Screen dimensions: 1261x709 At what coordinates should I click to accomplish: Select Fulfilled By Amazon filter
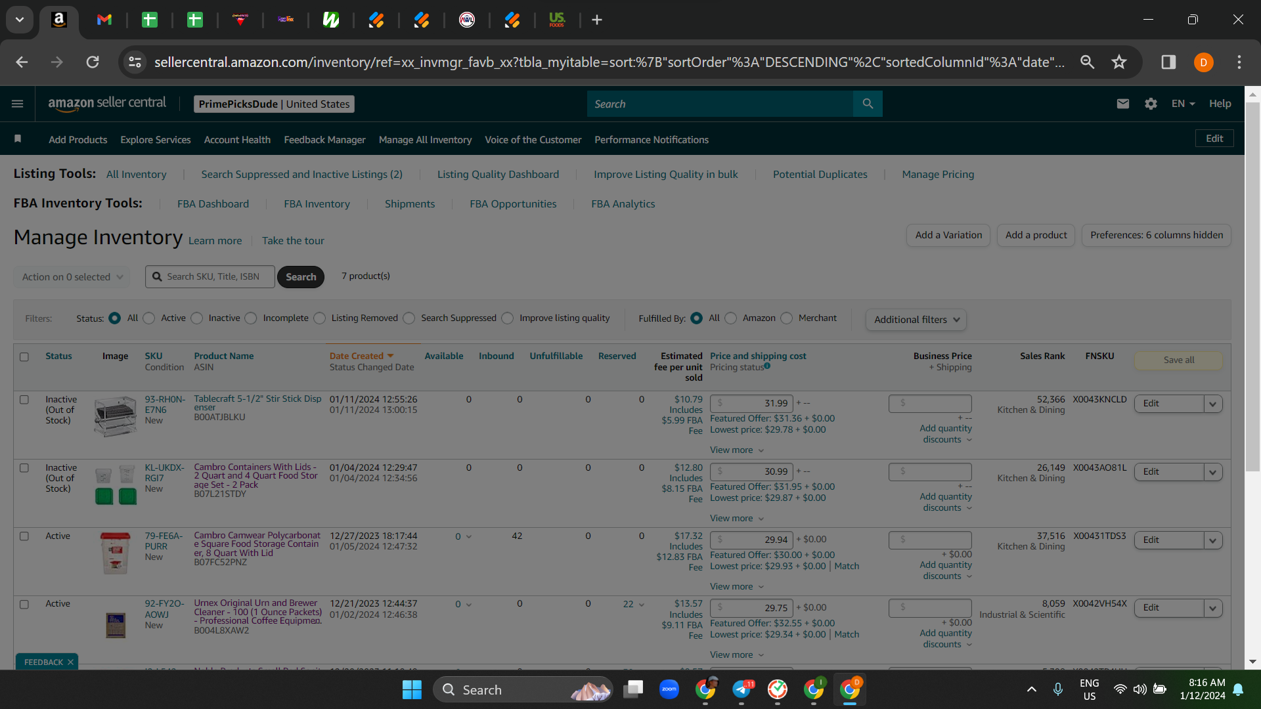[731, 318]
